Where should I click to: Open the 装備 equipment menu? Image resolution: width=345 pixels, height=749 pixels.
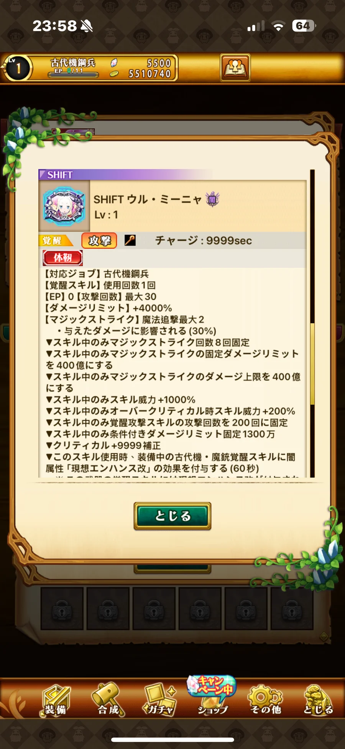(56, 700)
